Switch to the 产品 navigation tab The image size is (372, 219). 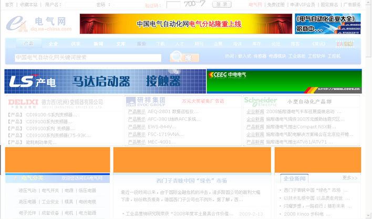click(x=28, y=43)
